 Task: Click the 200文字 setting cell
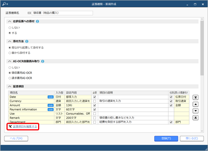78,118
